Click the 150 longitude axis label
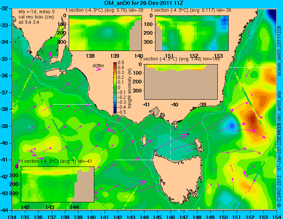 click(x=224, y=217)
